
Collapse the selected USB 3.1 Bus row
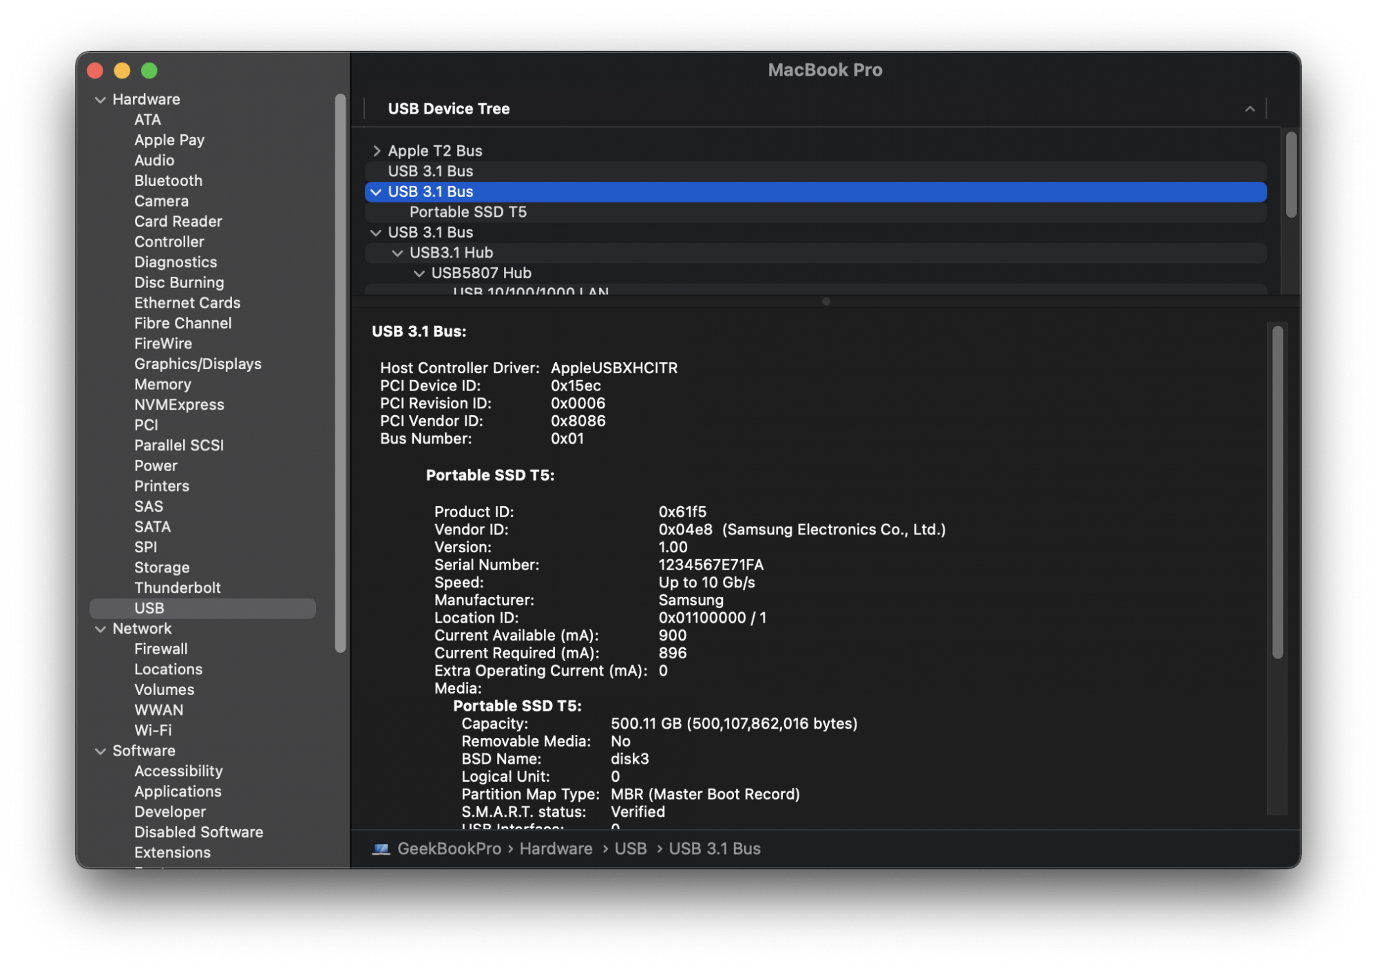click(x=376, y=192)
